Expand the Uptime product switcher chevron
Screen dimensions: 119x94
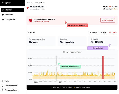pyautogui.click(x=22, y=3)
